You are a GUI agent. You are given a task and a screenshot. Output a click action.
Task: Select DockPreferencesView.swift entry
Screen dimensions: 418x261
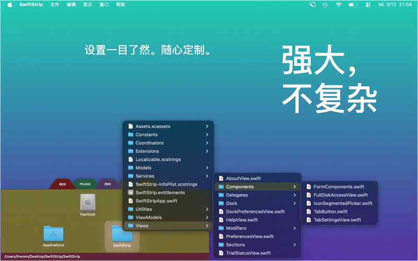point(257,211)
